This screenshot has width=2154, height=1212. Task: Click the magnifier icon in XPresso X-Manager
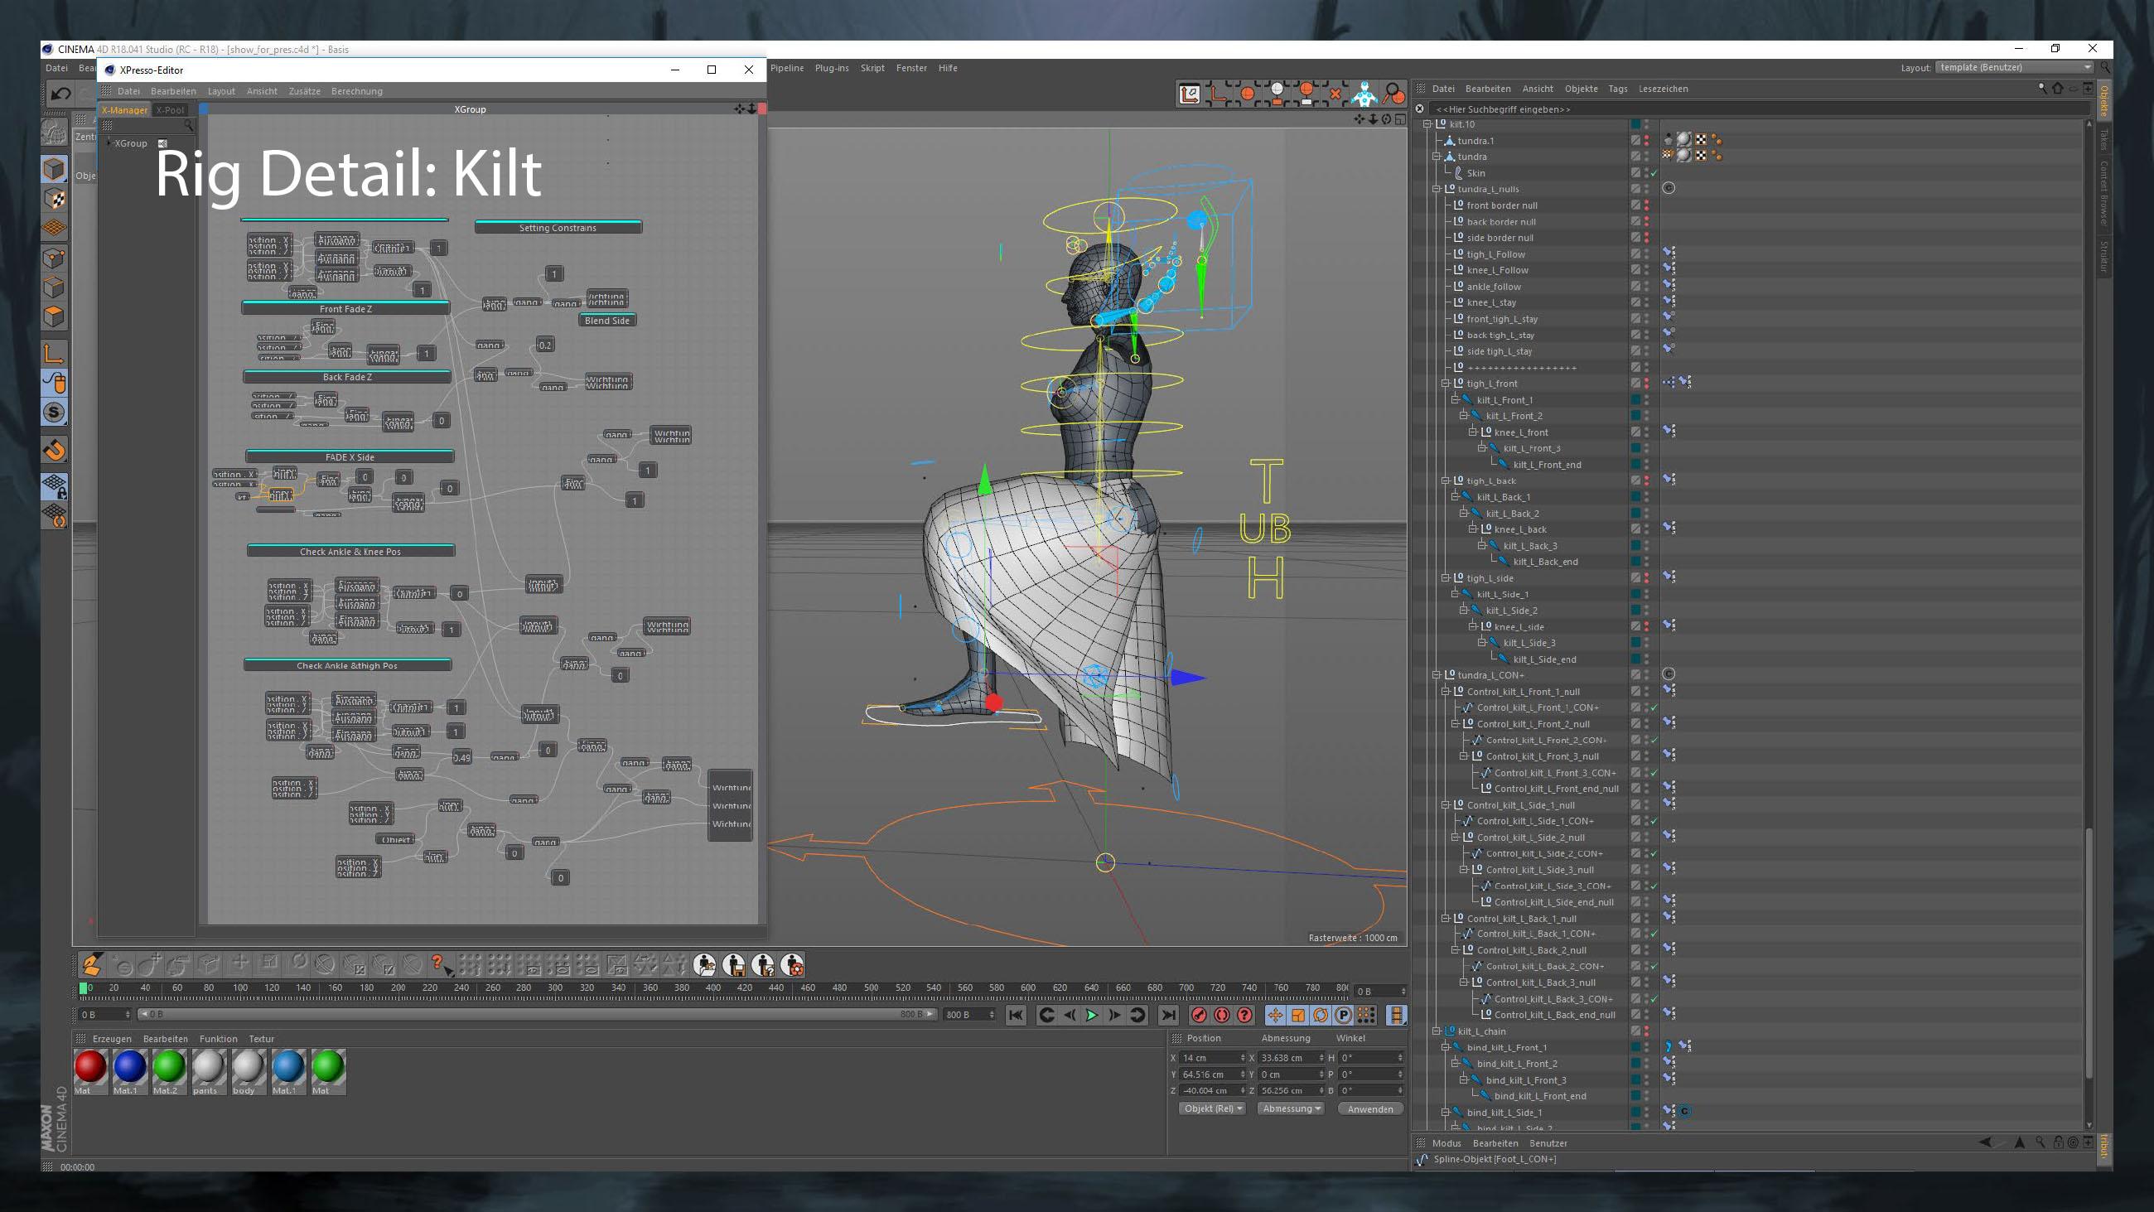[189, 125]
